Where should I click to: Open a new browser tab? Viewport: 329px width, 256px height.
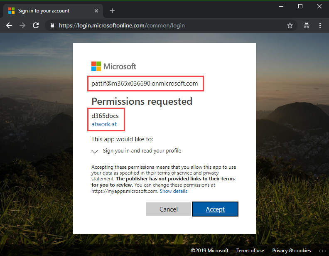112,11
